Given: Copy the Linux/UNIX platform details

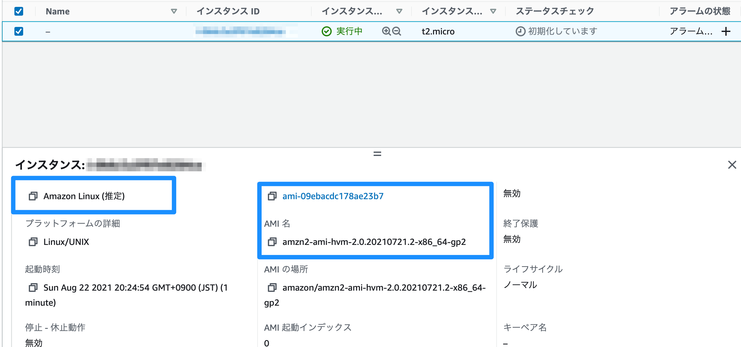Looking at the screenshot, I should (33, 242).
